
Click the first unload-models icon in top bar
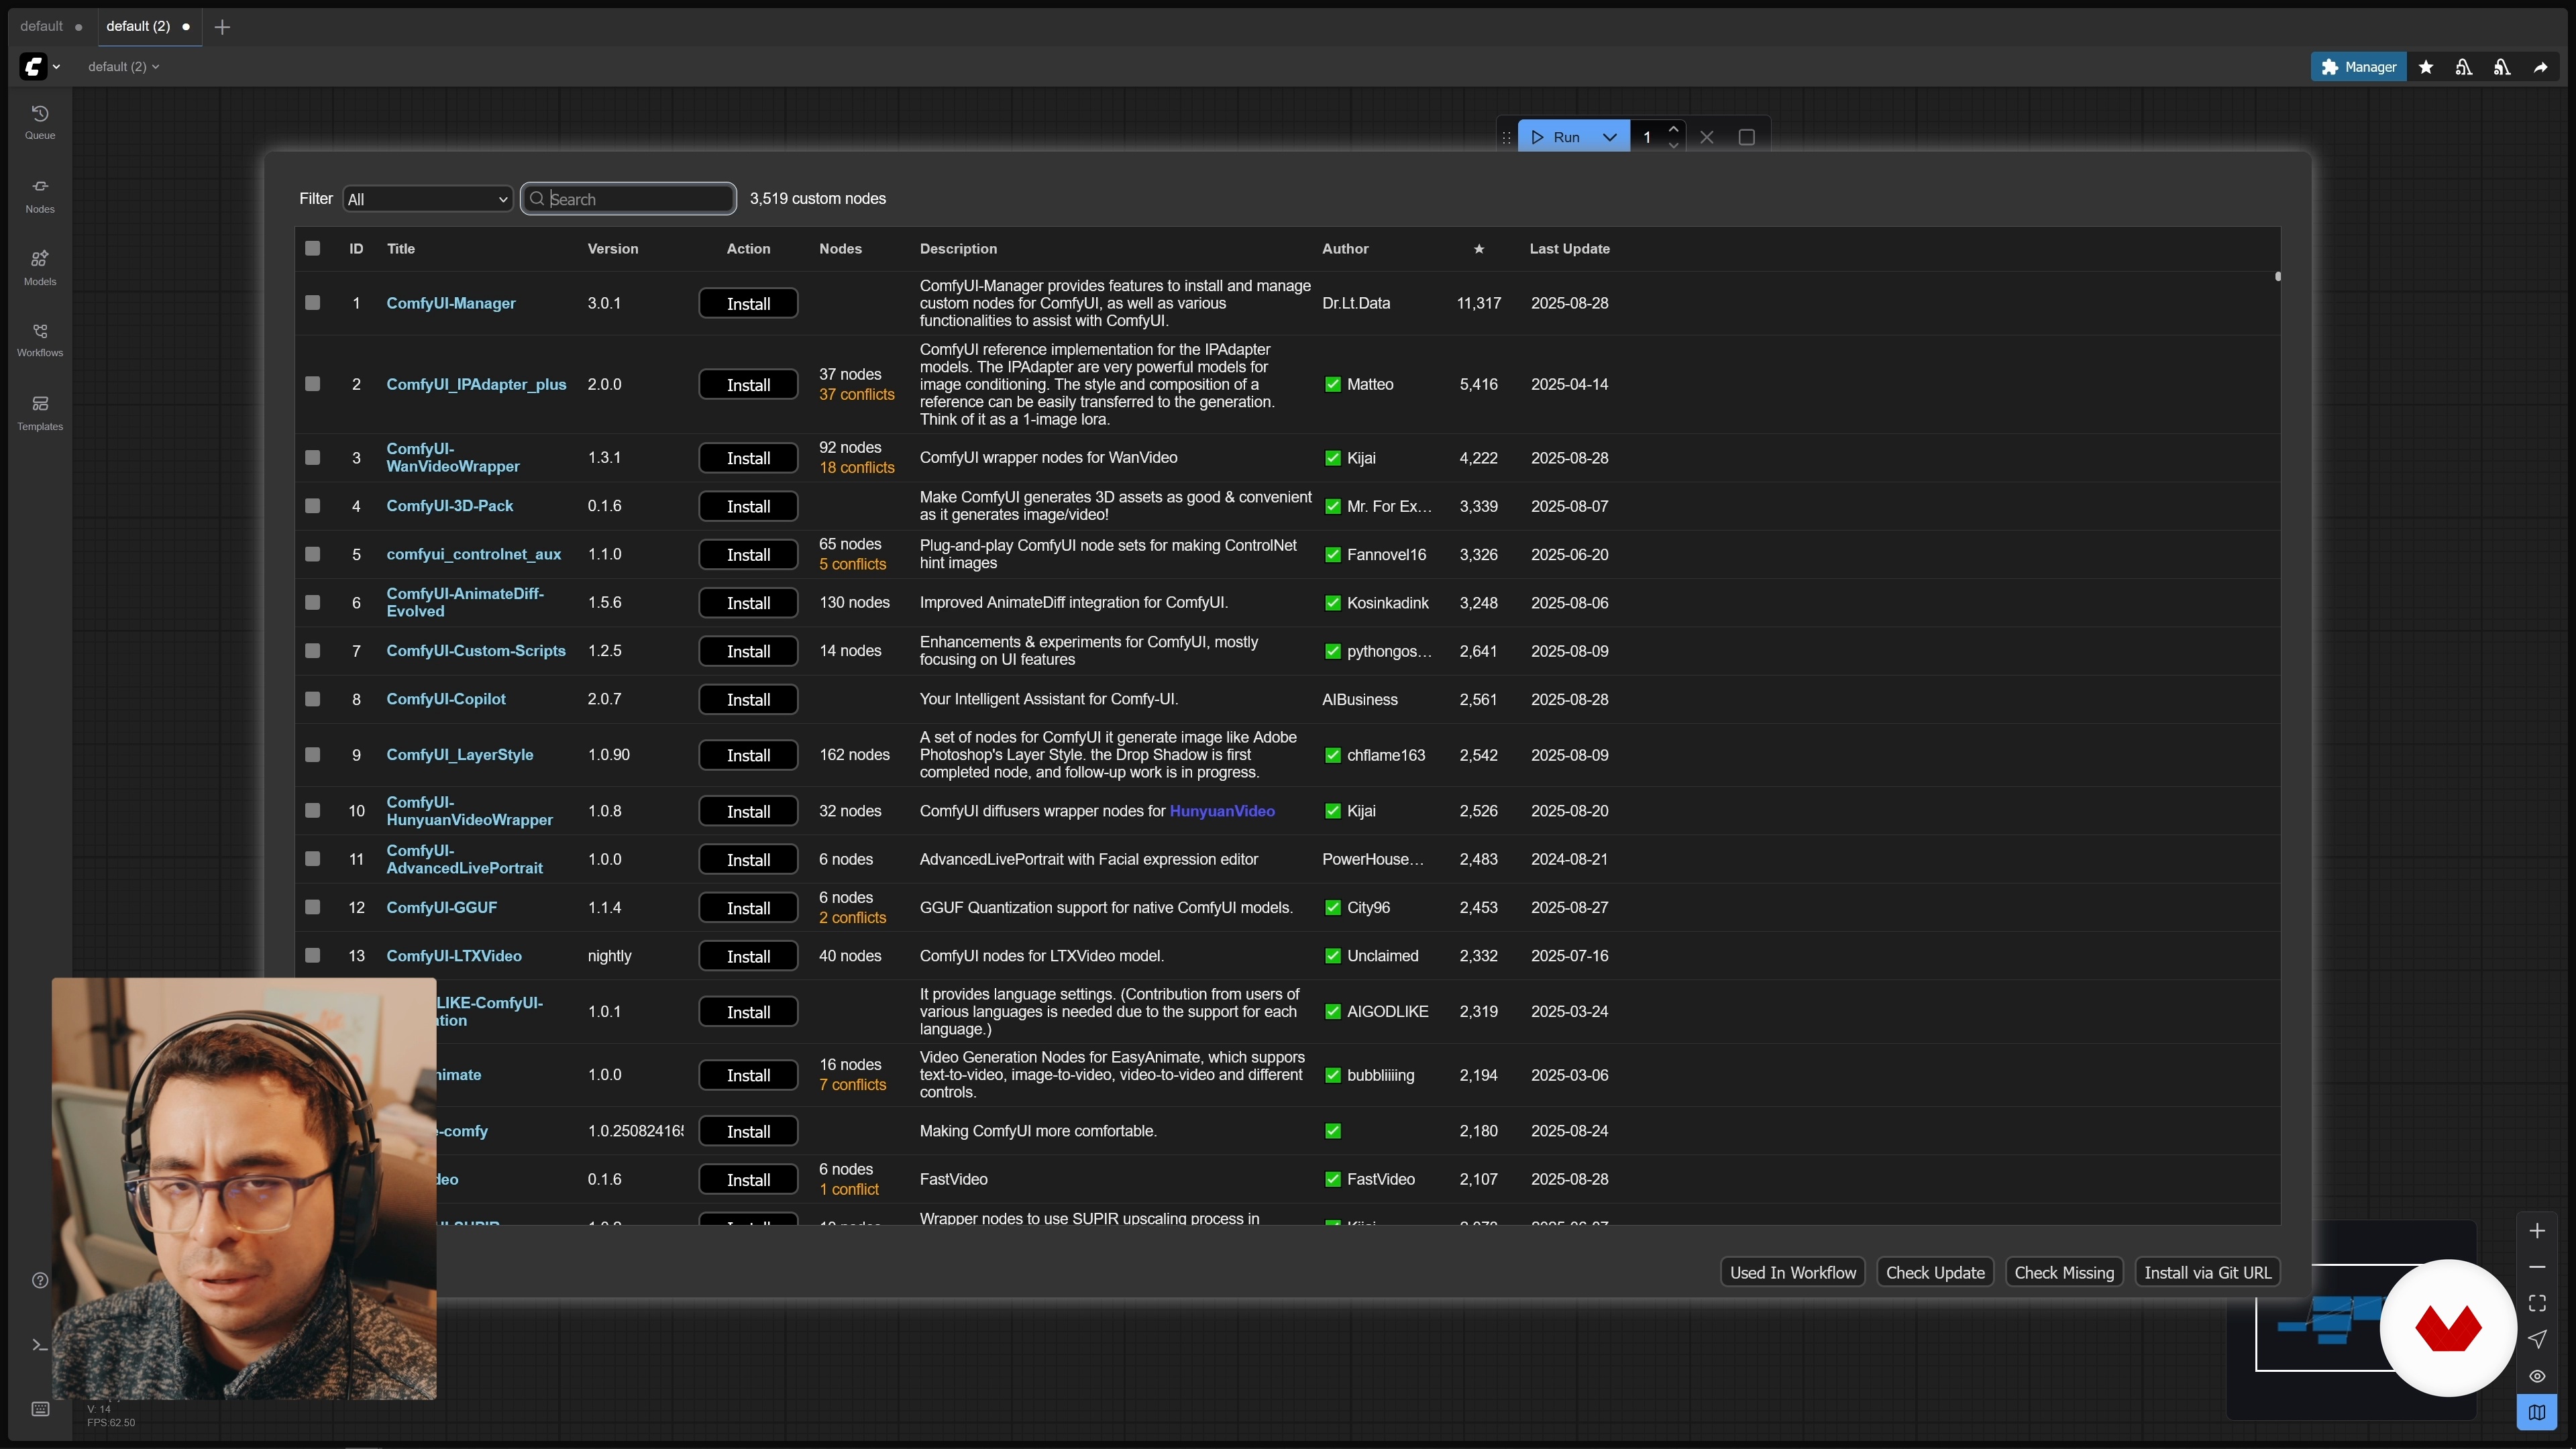click(2464, 67)
